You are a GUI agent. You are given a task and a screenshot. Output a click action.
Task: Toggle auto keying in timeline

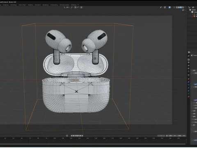pyautogui.click(x=67, y=136)
